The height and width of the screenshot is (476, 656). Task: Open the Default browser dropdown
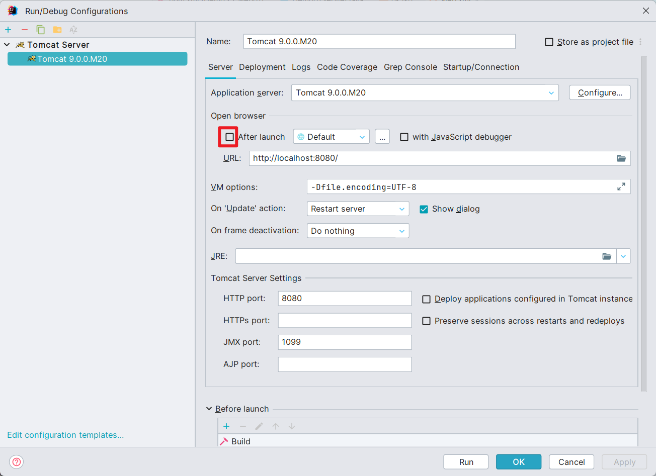point(332,137)
